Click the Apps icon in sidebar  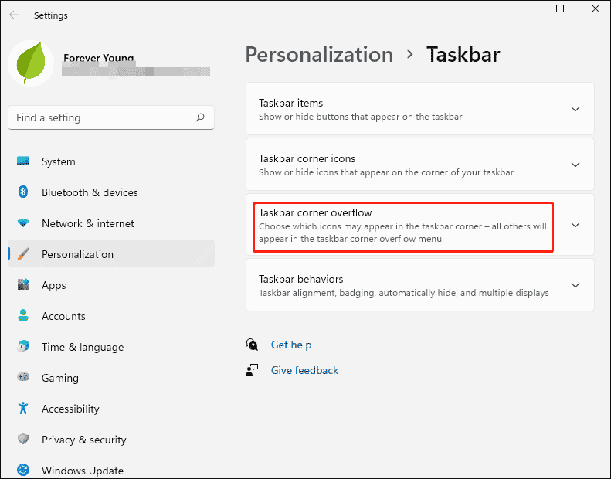point(23,284)
